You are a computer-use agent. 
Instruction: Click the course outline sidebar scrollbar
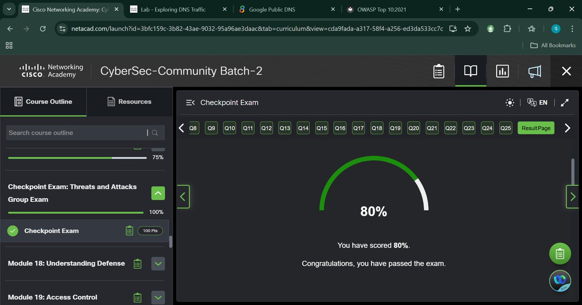click(171, 242)
